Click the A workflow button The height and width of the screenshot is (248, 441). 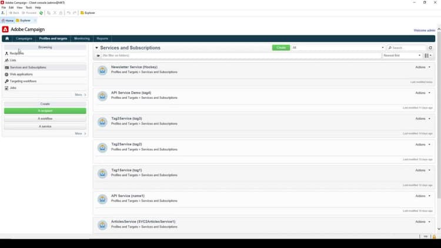pyautogui.click(x=45, y=118)
